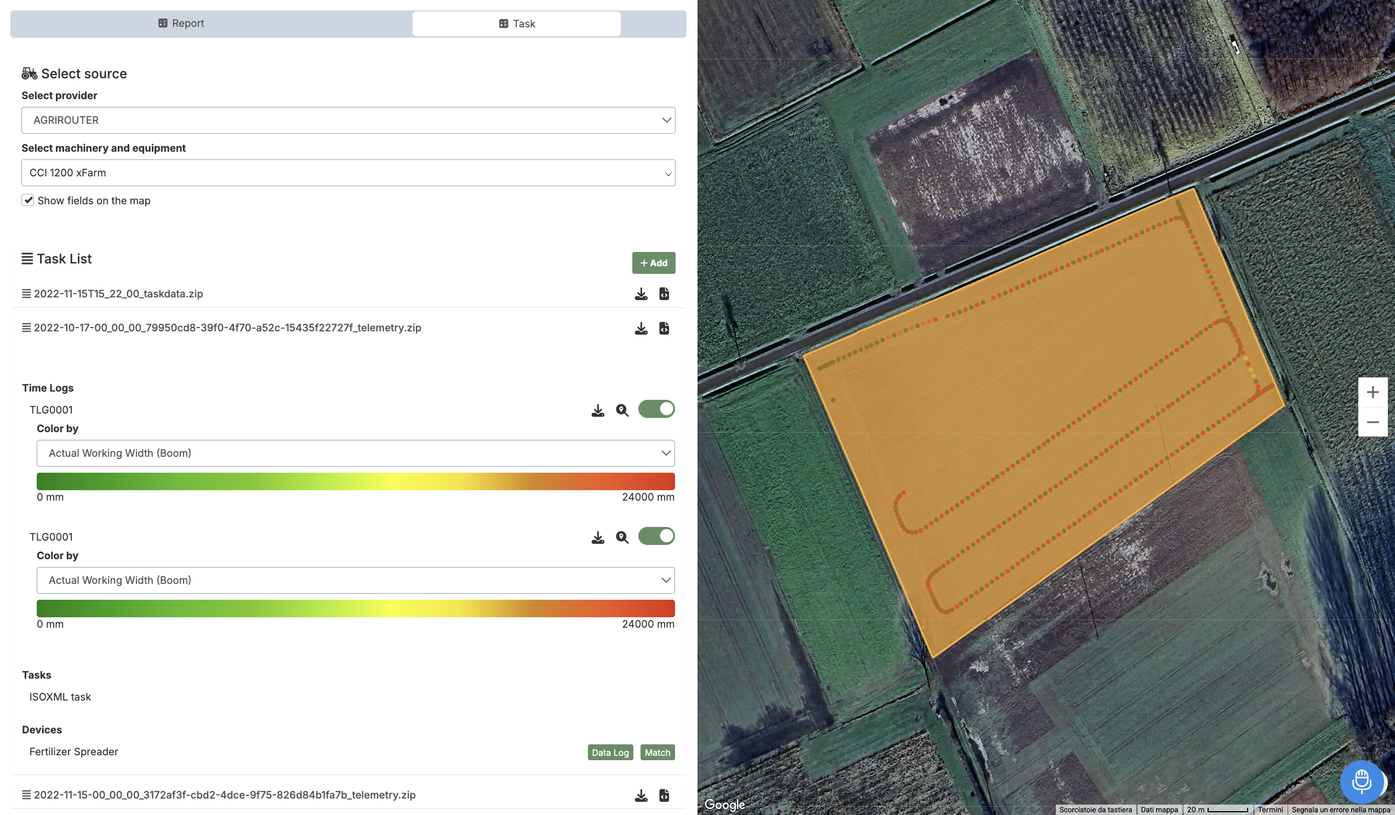Click Segnala un errore nella mappa
Image resolution: width=1395 pixels, height=815 pixels.
coord(1341,810)
